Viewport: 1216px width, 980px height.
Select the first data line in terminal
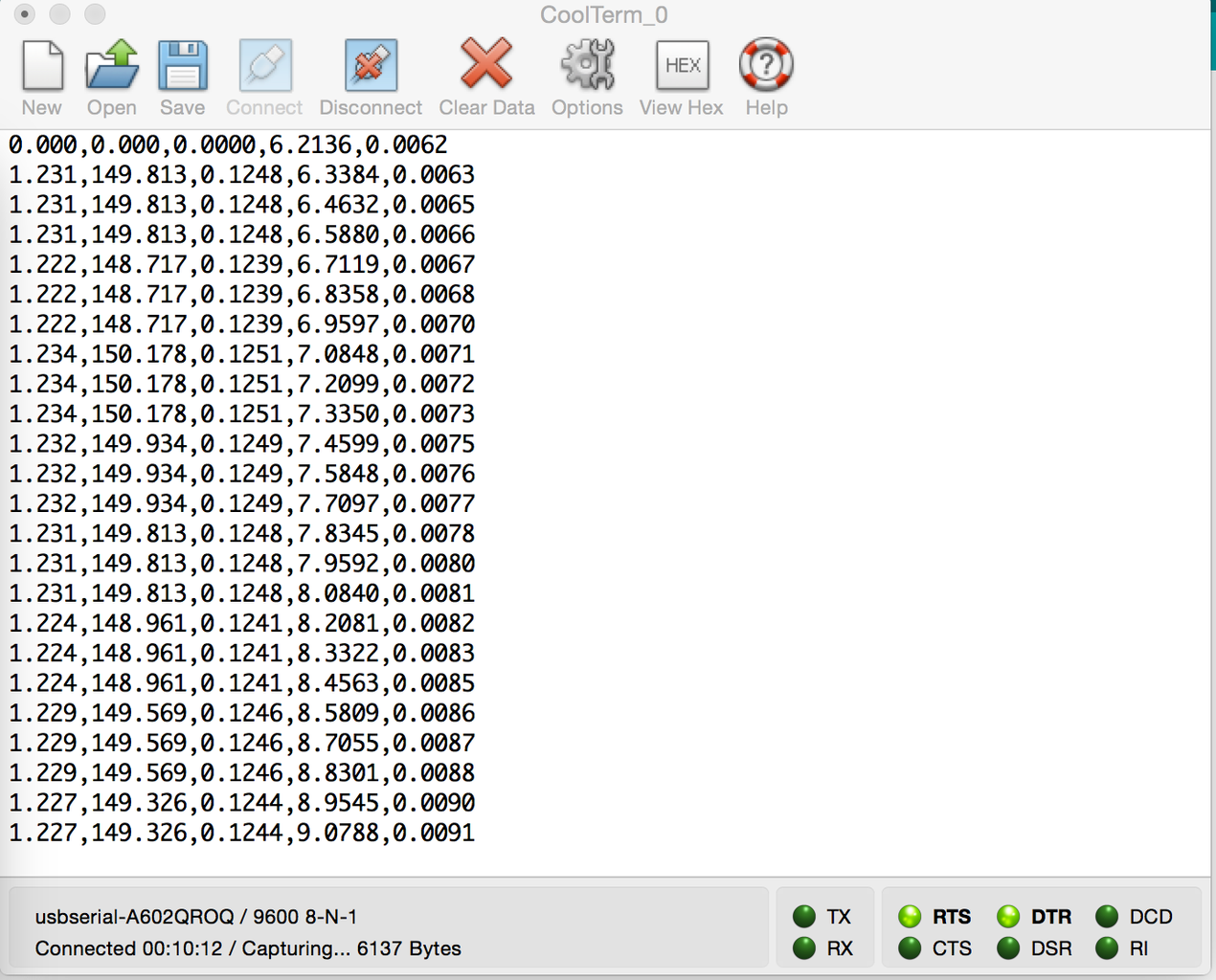[227, 145]
